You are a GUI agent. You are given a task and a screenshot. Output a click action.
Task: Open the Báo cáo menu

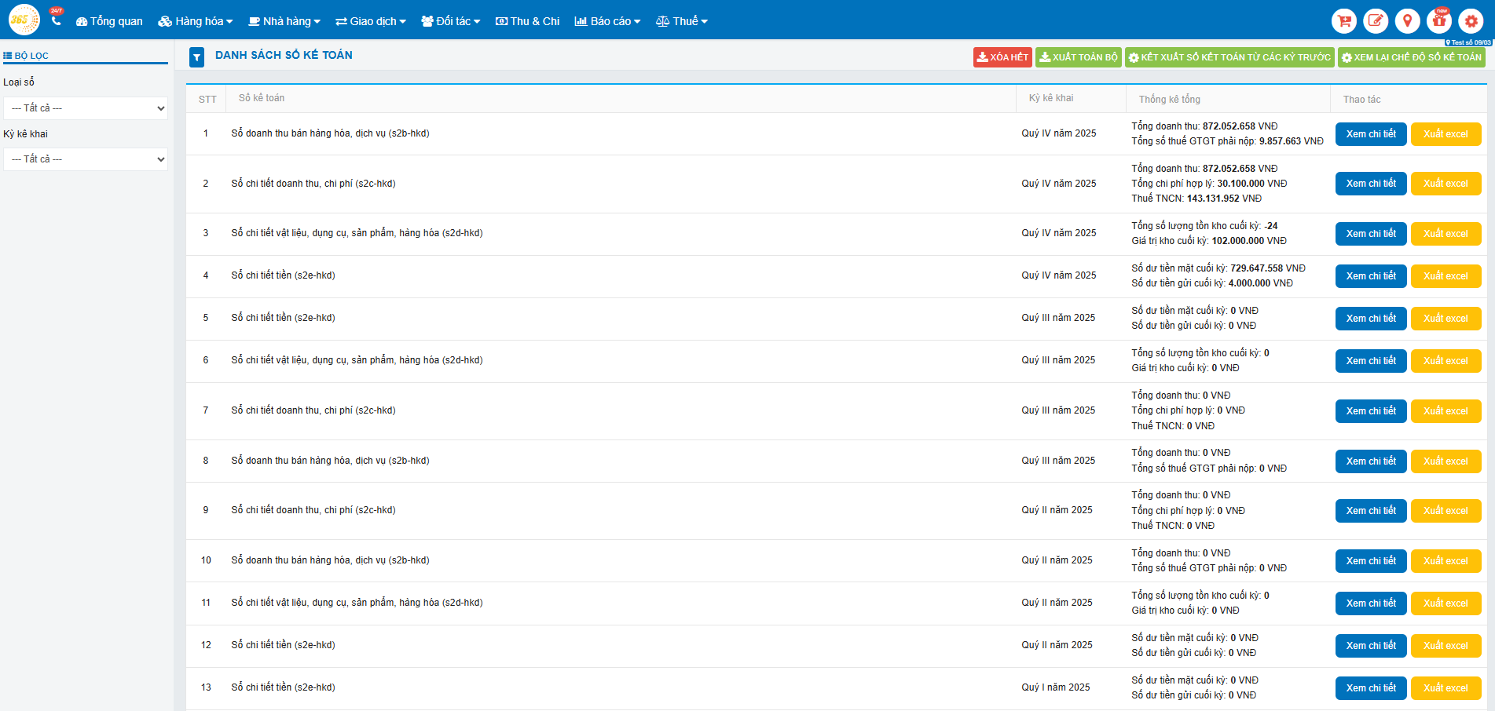click(607, 21)
